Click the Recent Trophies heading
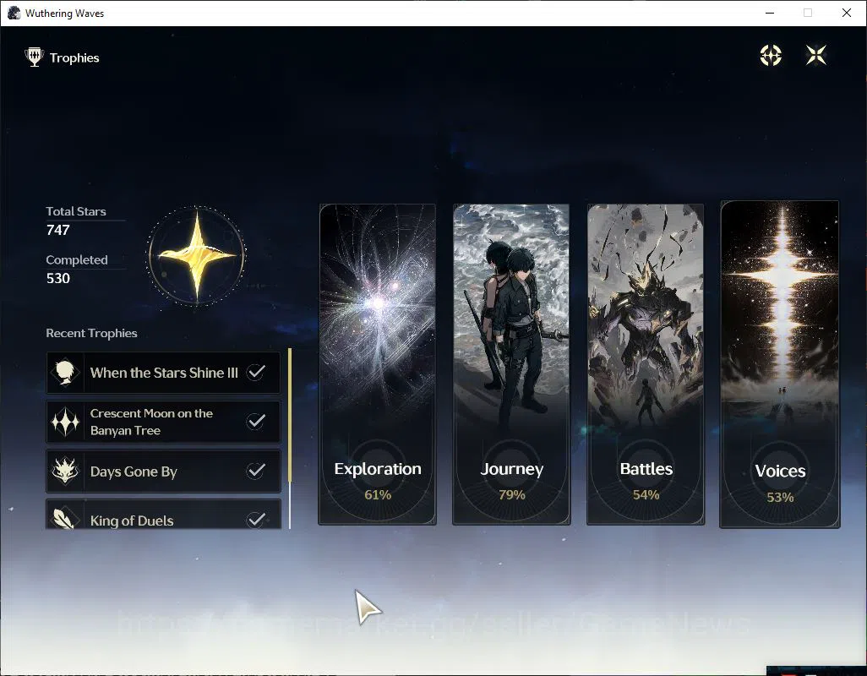 click(x=92, y=333)
